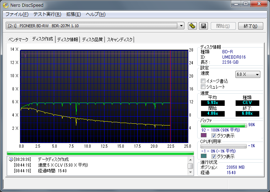Click the info icon in the log panel
Image resolution: width=270 pixels, height=192 pixels.
pos(11,159)
